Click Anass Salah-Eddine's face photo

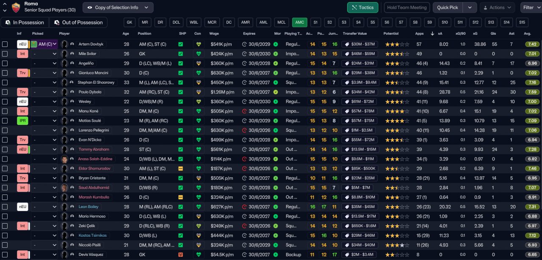(x=64, y=159)
